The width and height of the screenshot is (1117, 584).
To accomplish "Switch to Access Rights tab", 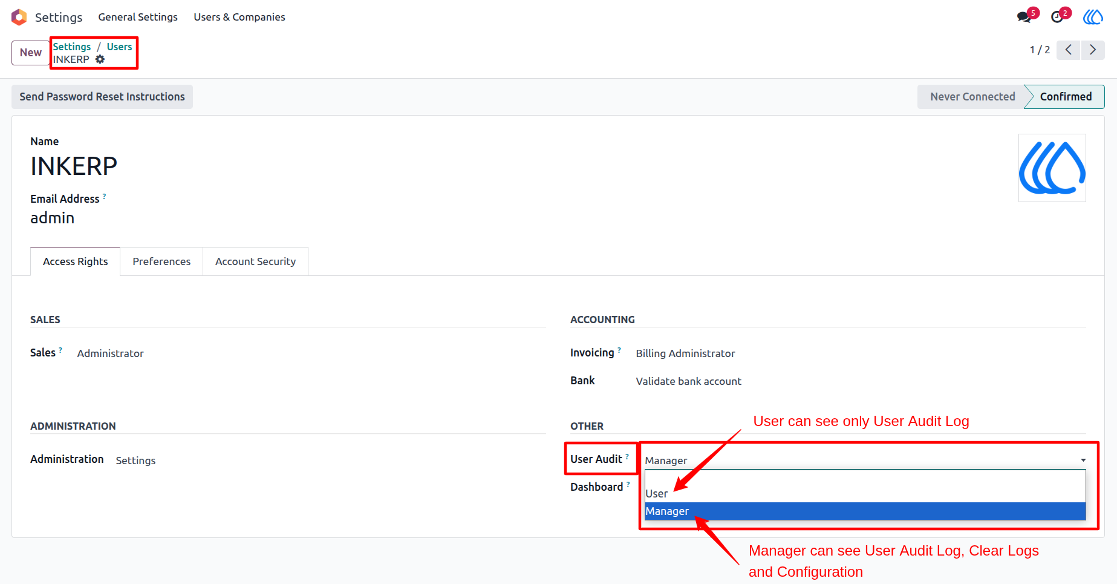I will click(x=76, y=261).
